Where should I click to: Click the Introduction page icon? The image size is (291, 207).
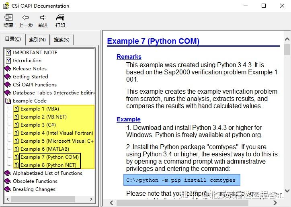(8, 61)
